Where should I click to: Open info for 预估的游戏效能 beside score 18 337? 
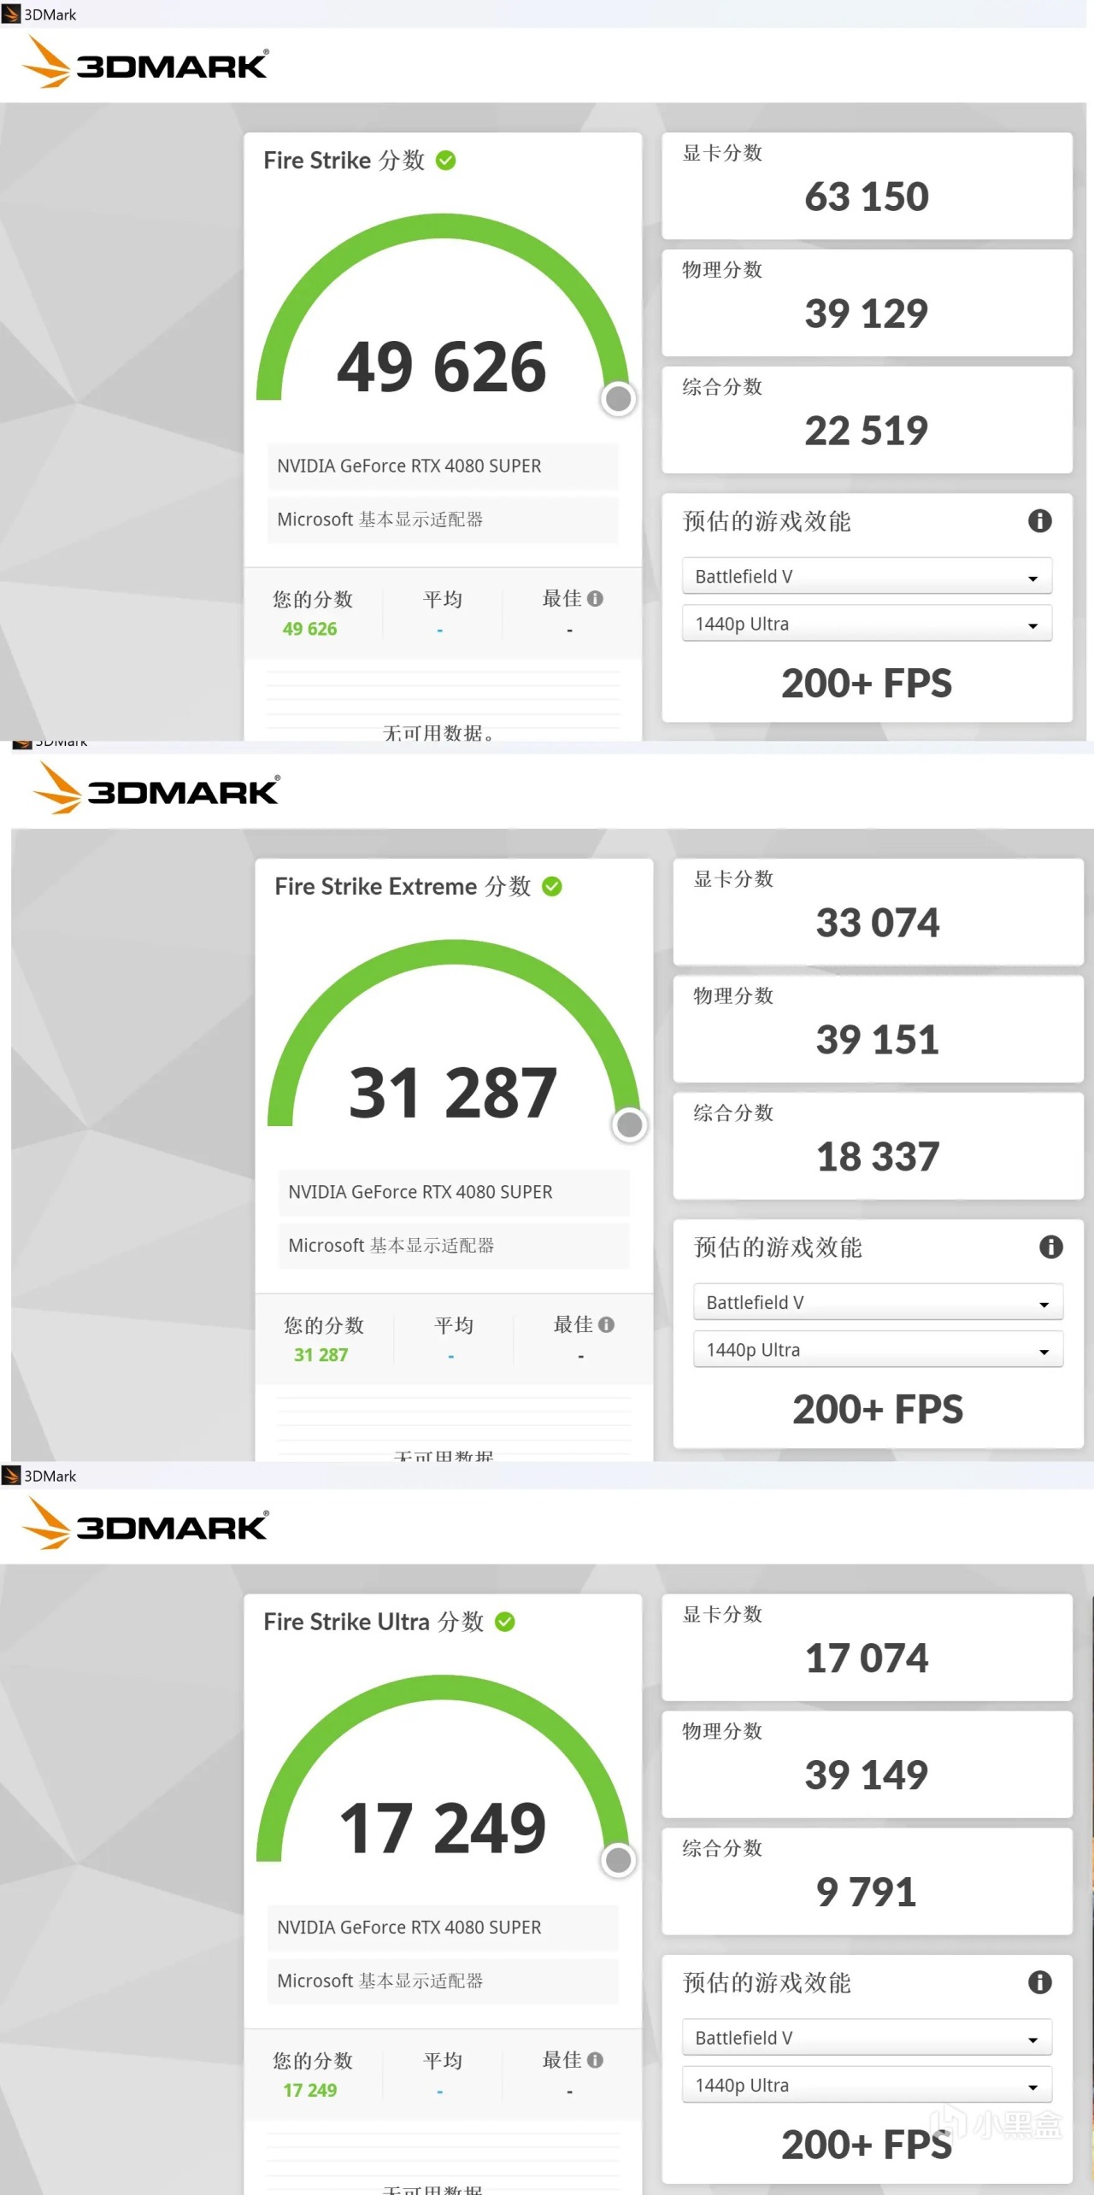(x=1050, y=1247)
